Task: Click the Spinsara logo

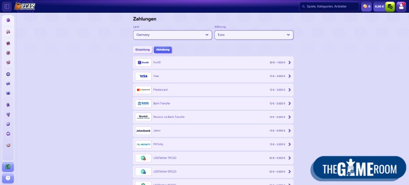Action: click(25, 6)
